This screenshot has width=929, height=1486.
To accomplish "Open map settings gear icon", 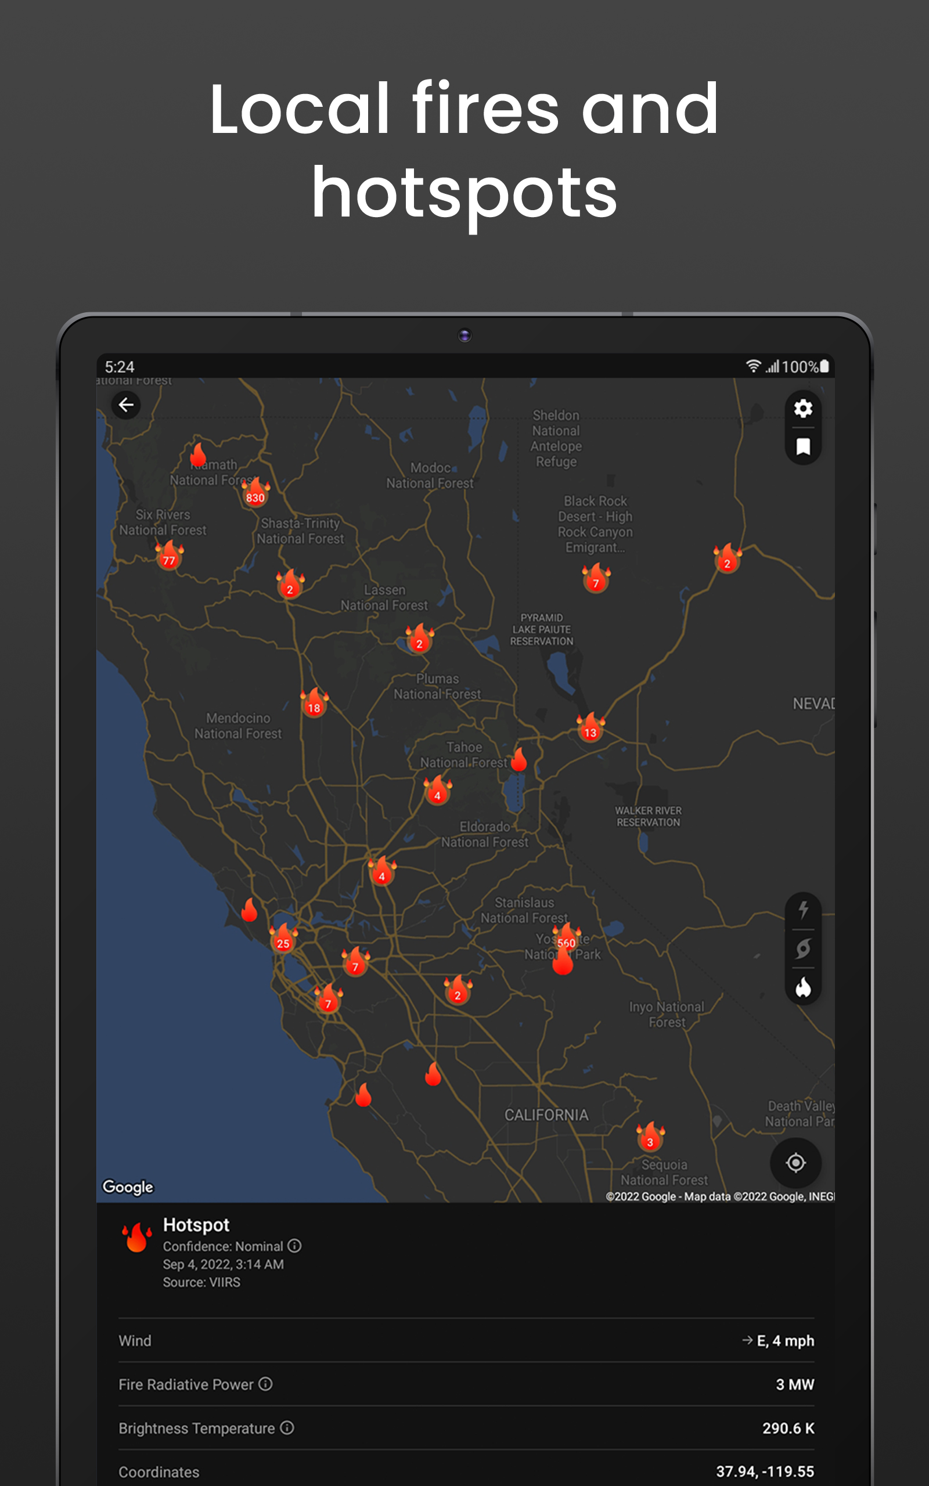I will [x=802, y=409].
